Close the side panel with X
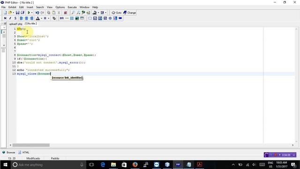 (5, 23)
